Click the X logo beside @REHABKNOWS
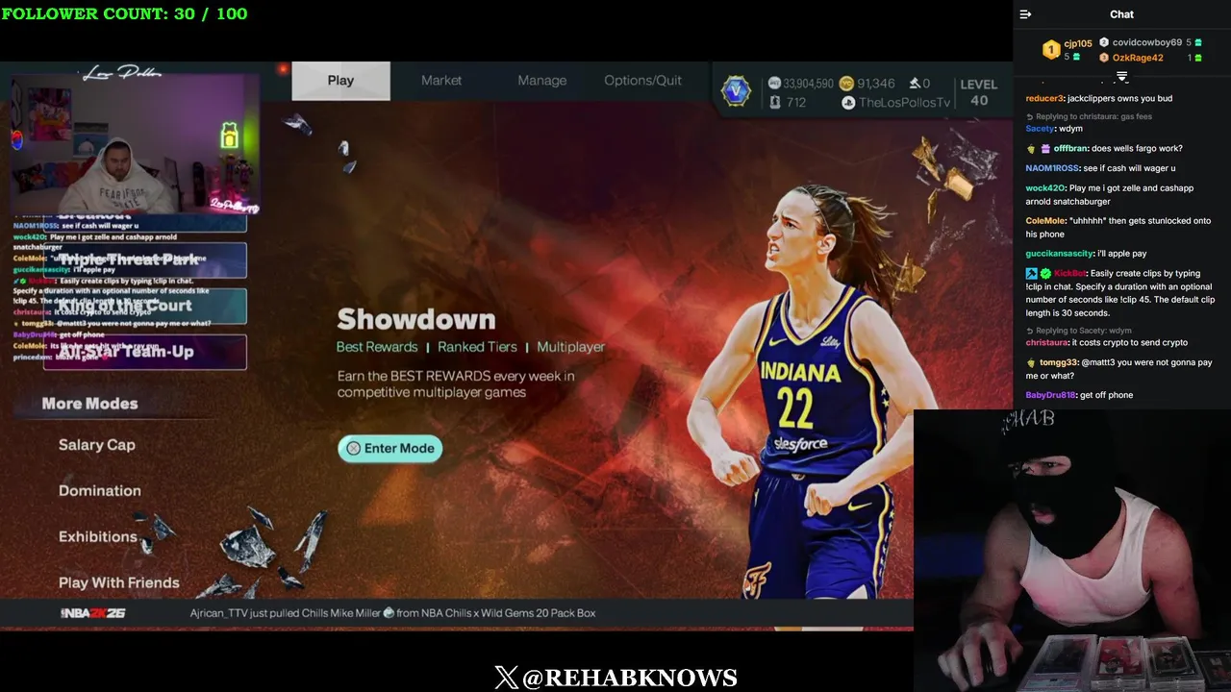Viewport: 1231px width, 692px height. click(x=506, y=678)
